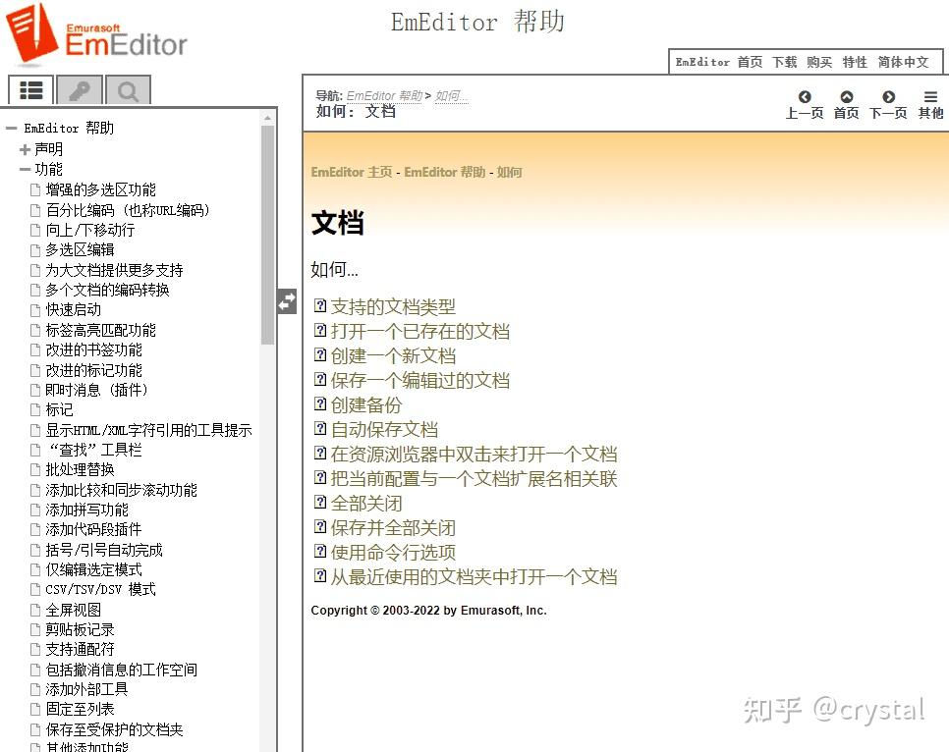The image size is (949, 752).
Task: Open the keyword index using the key icon
Action: (x=79, y=90)
